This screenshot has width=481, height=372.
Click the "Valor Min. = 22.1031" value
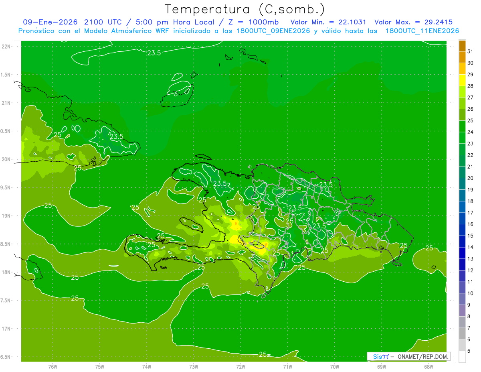click(x=328, y=22)
